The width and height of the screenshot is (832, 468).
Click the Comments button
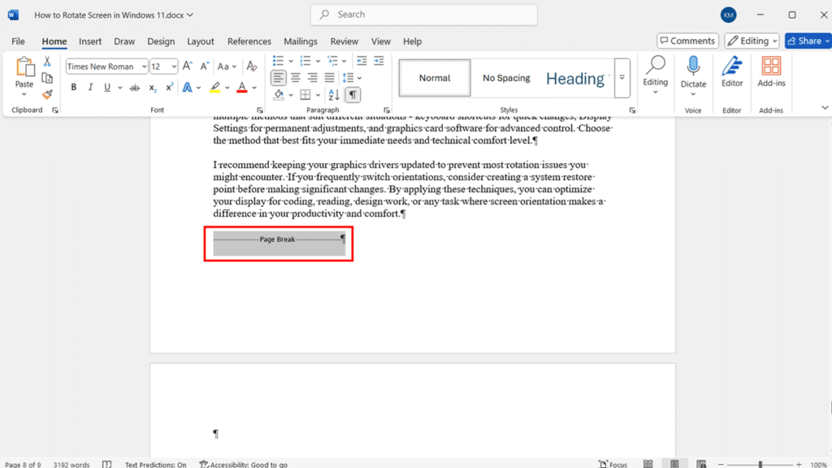click(687, 40)
